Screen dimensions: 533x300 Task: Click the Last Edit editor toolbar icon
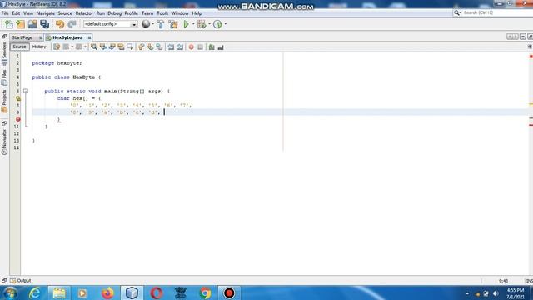click(x=57, y=47)
